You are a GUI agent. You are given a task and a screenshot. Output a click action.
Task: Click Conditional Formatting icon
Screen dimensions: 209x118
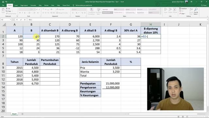pyautogui.click(x=91, y=10)
